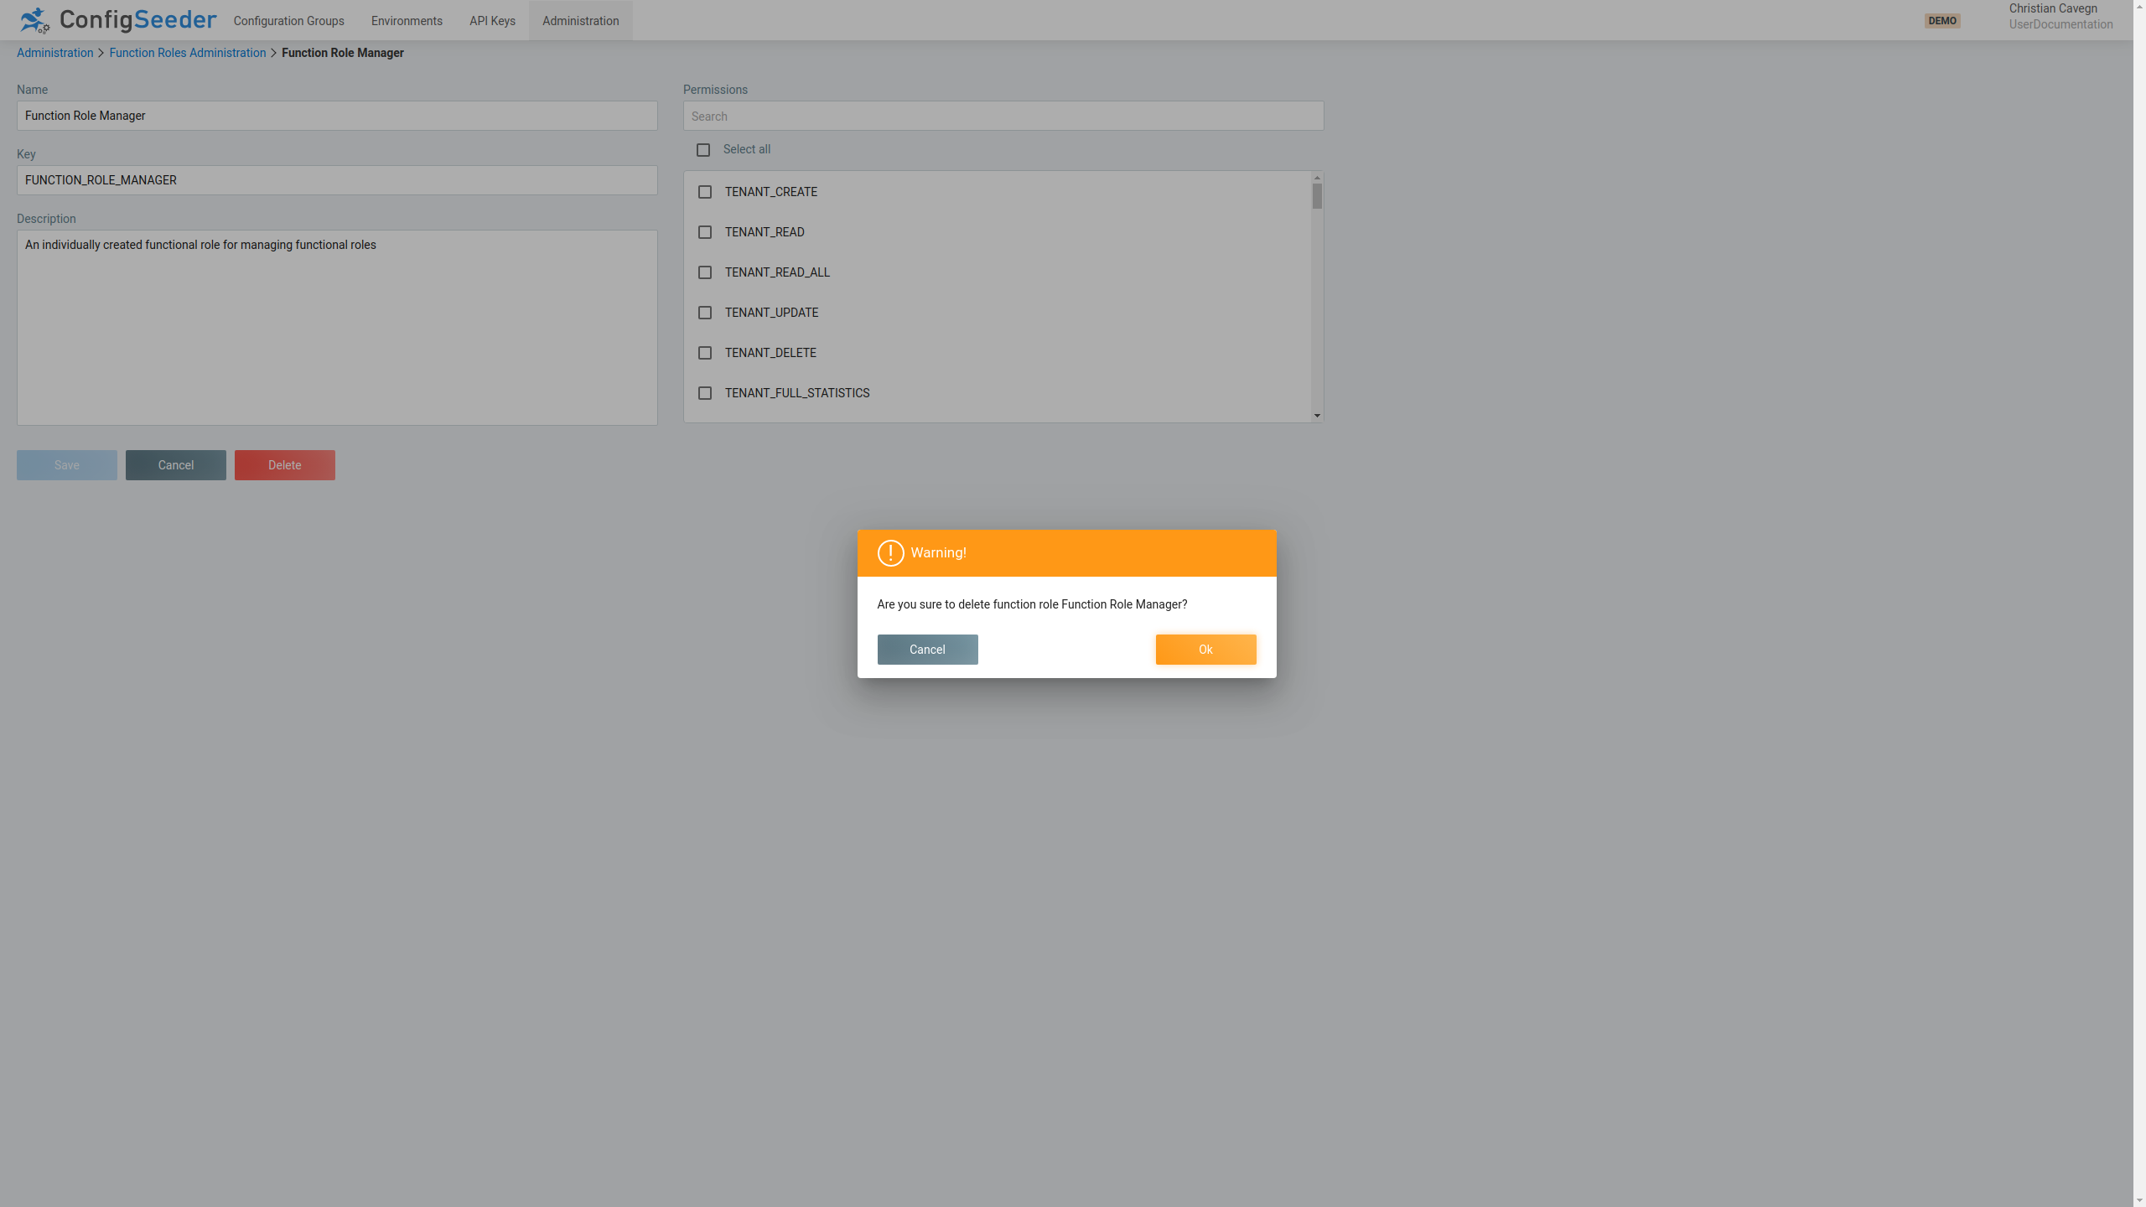Image resolution: width=2146 pixels, height=1207 pixels.
Task: Click the ConfigSeeder logo icon
Action: (x=34, y=20)
